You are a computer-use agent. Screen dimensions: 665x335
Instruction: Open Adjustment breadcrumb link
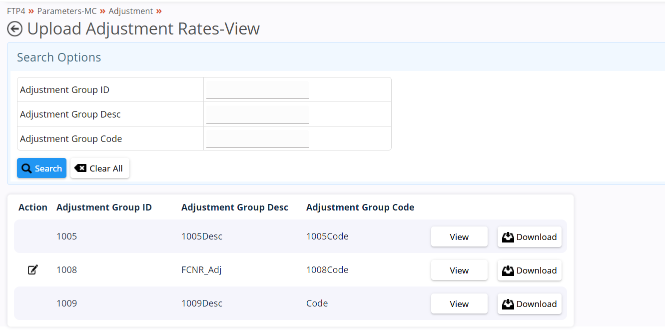pyautogui.click(x=131, y=11)
